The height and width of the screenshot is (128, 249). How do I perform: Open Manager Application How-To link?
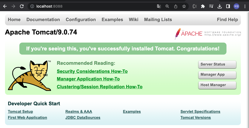[x=88, y=79]
